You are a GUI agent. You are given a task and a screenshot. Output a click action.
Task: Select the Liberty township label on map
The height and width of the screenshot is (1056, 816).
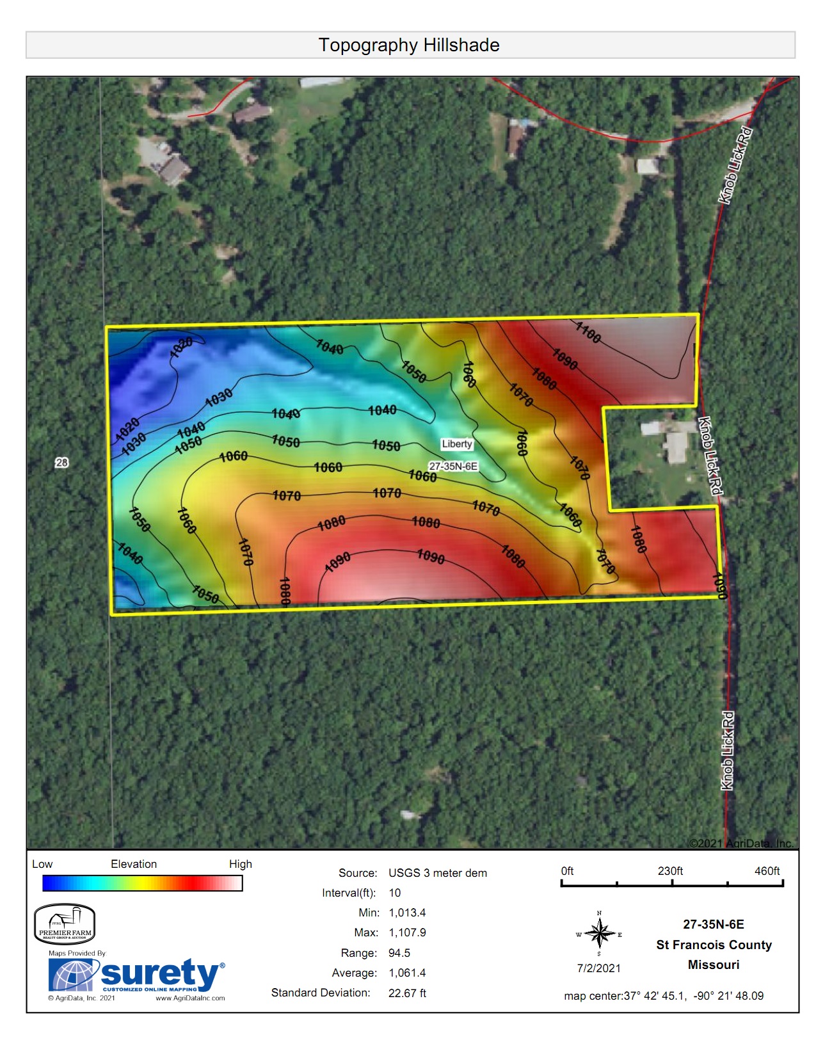tap(457, 444)
